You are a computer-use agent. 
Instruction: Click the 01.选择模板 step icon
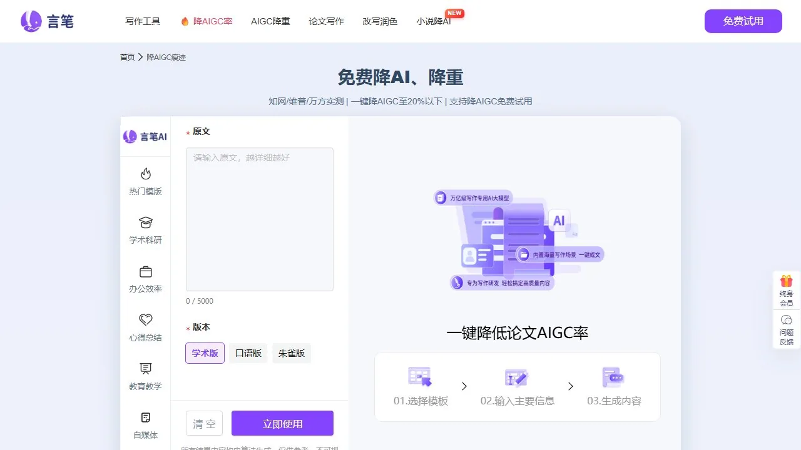coord(420,377)
